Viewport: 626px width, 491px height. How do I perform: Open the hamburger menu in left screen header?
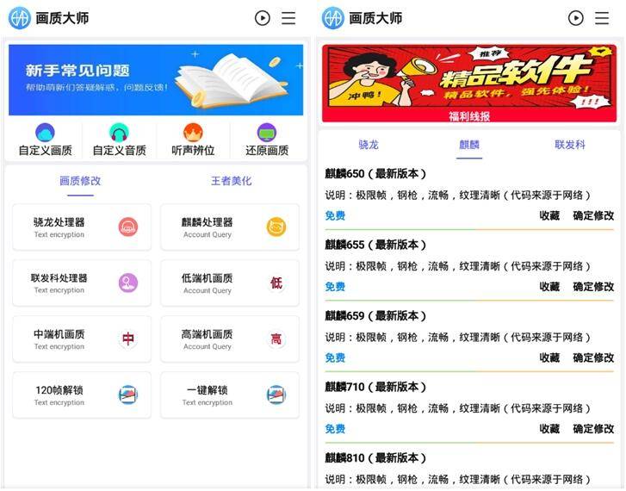coord(288,18)
